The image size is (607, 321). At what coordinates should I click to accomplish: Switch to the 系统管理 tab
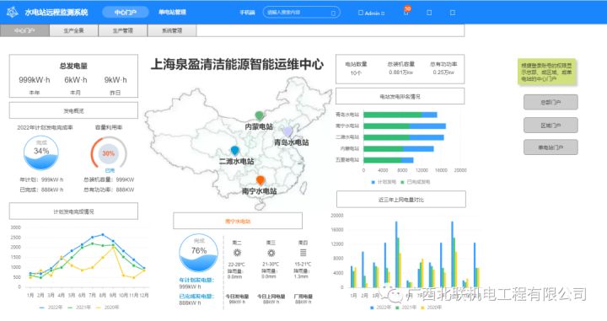(172, 30)
